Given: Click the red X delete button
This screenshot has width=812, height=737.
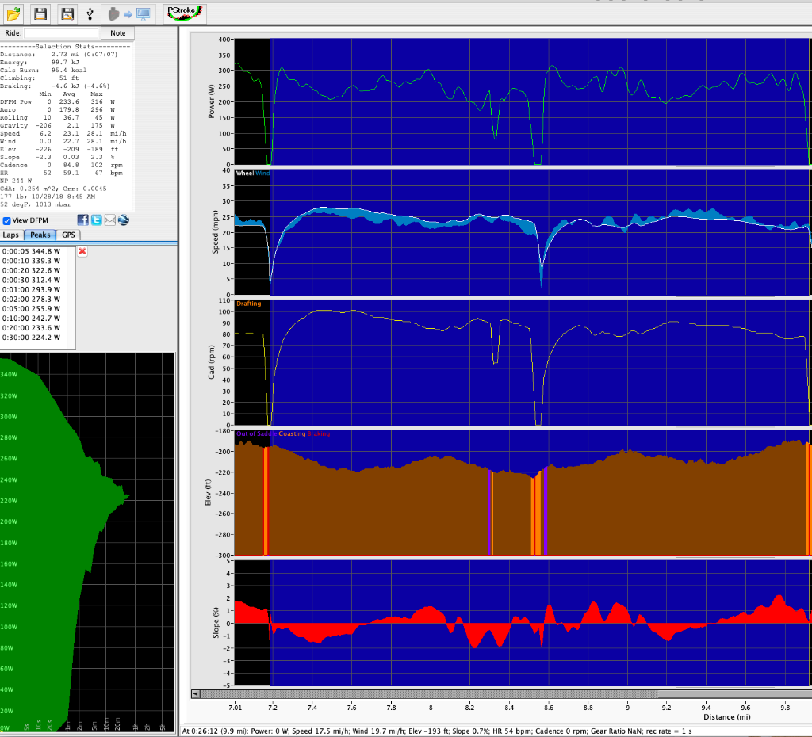Looking at the screenshot, I should coord(82,251).
